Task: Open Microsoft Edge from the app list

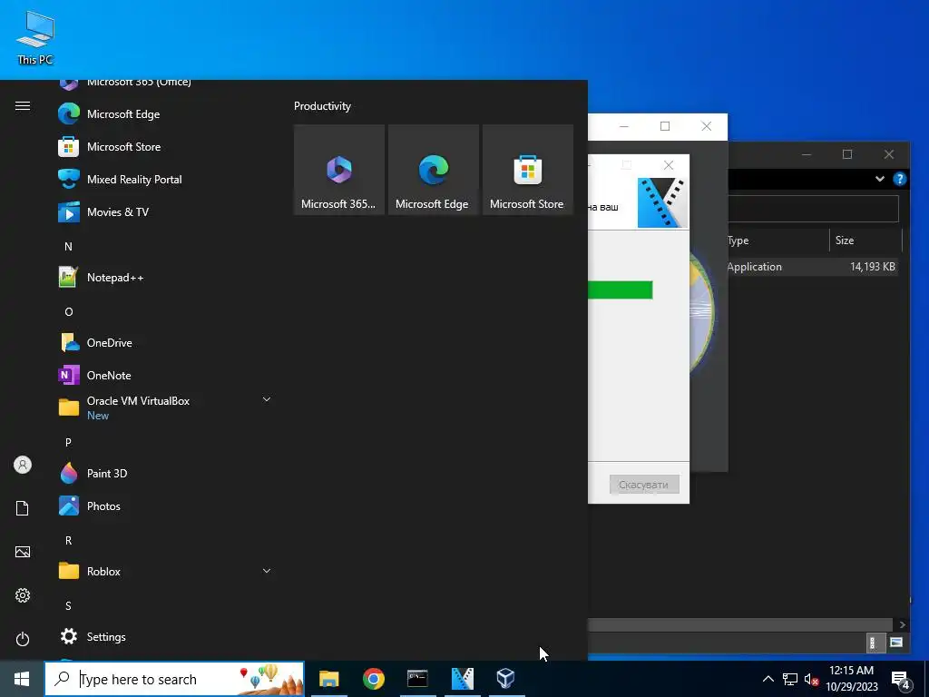Action: [123, 113]
